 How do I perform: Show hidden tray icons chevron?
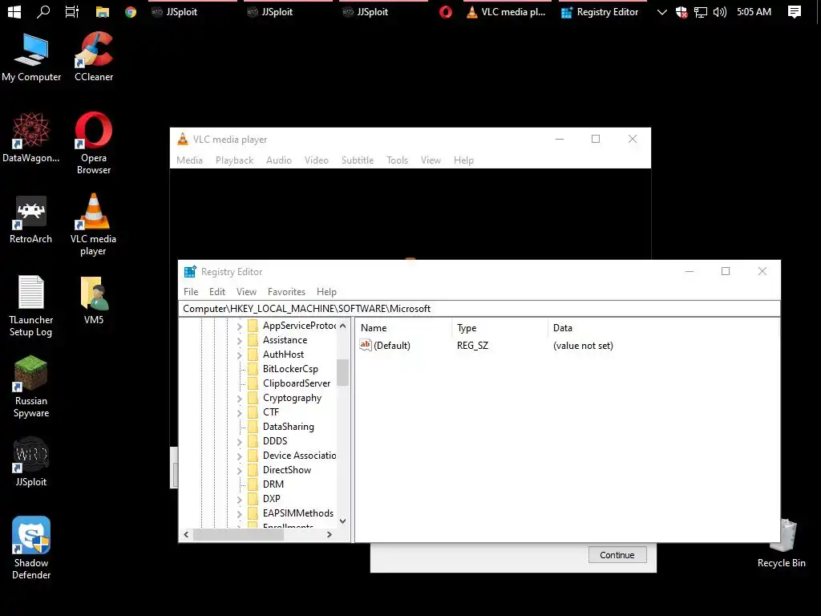click(x=661, y=12)
